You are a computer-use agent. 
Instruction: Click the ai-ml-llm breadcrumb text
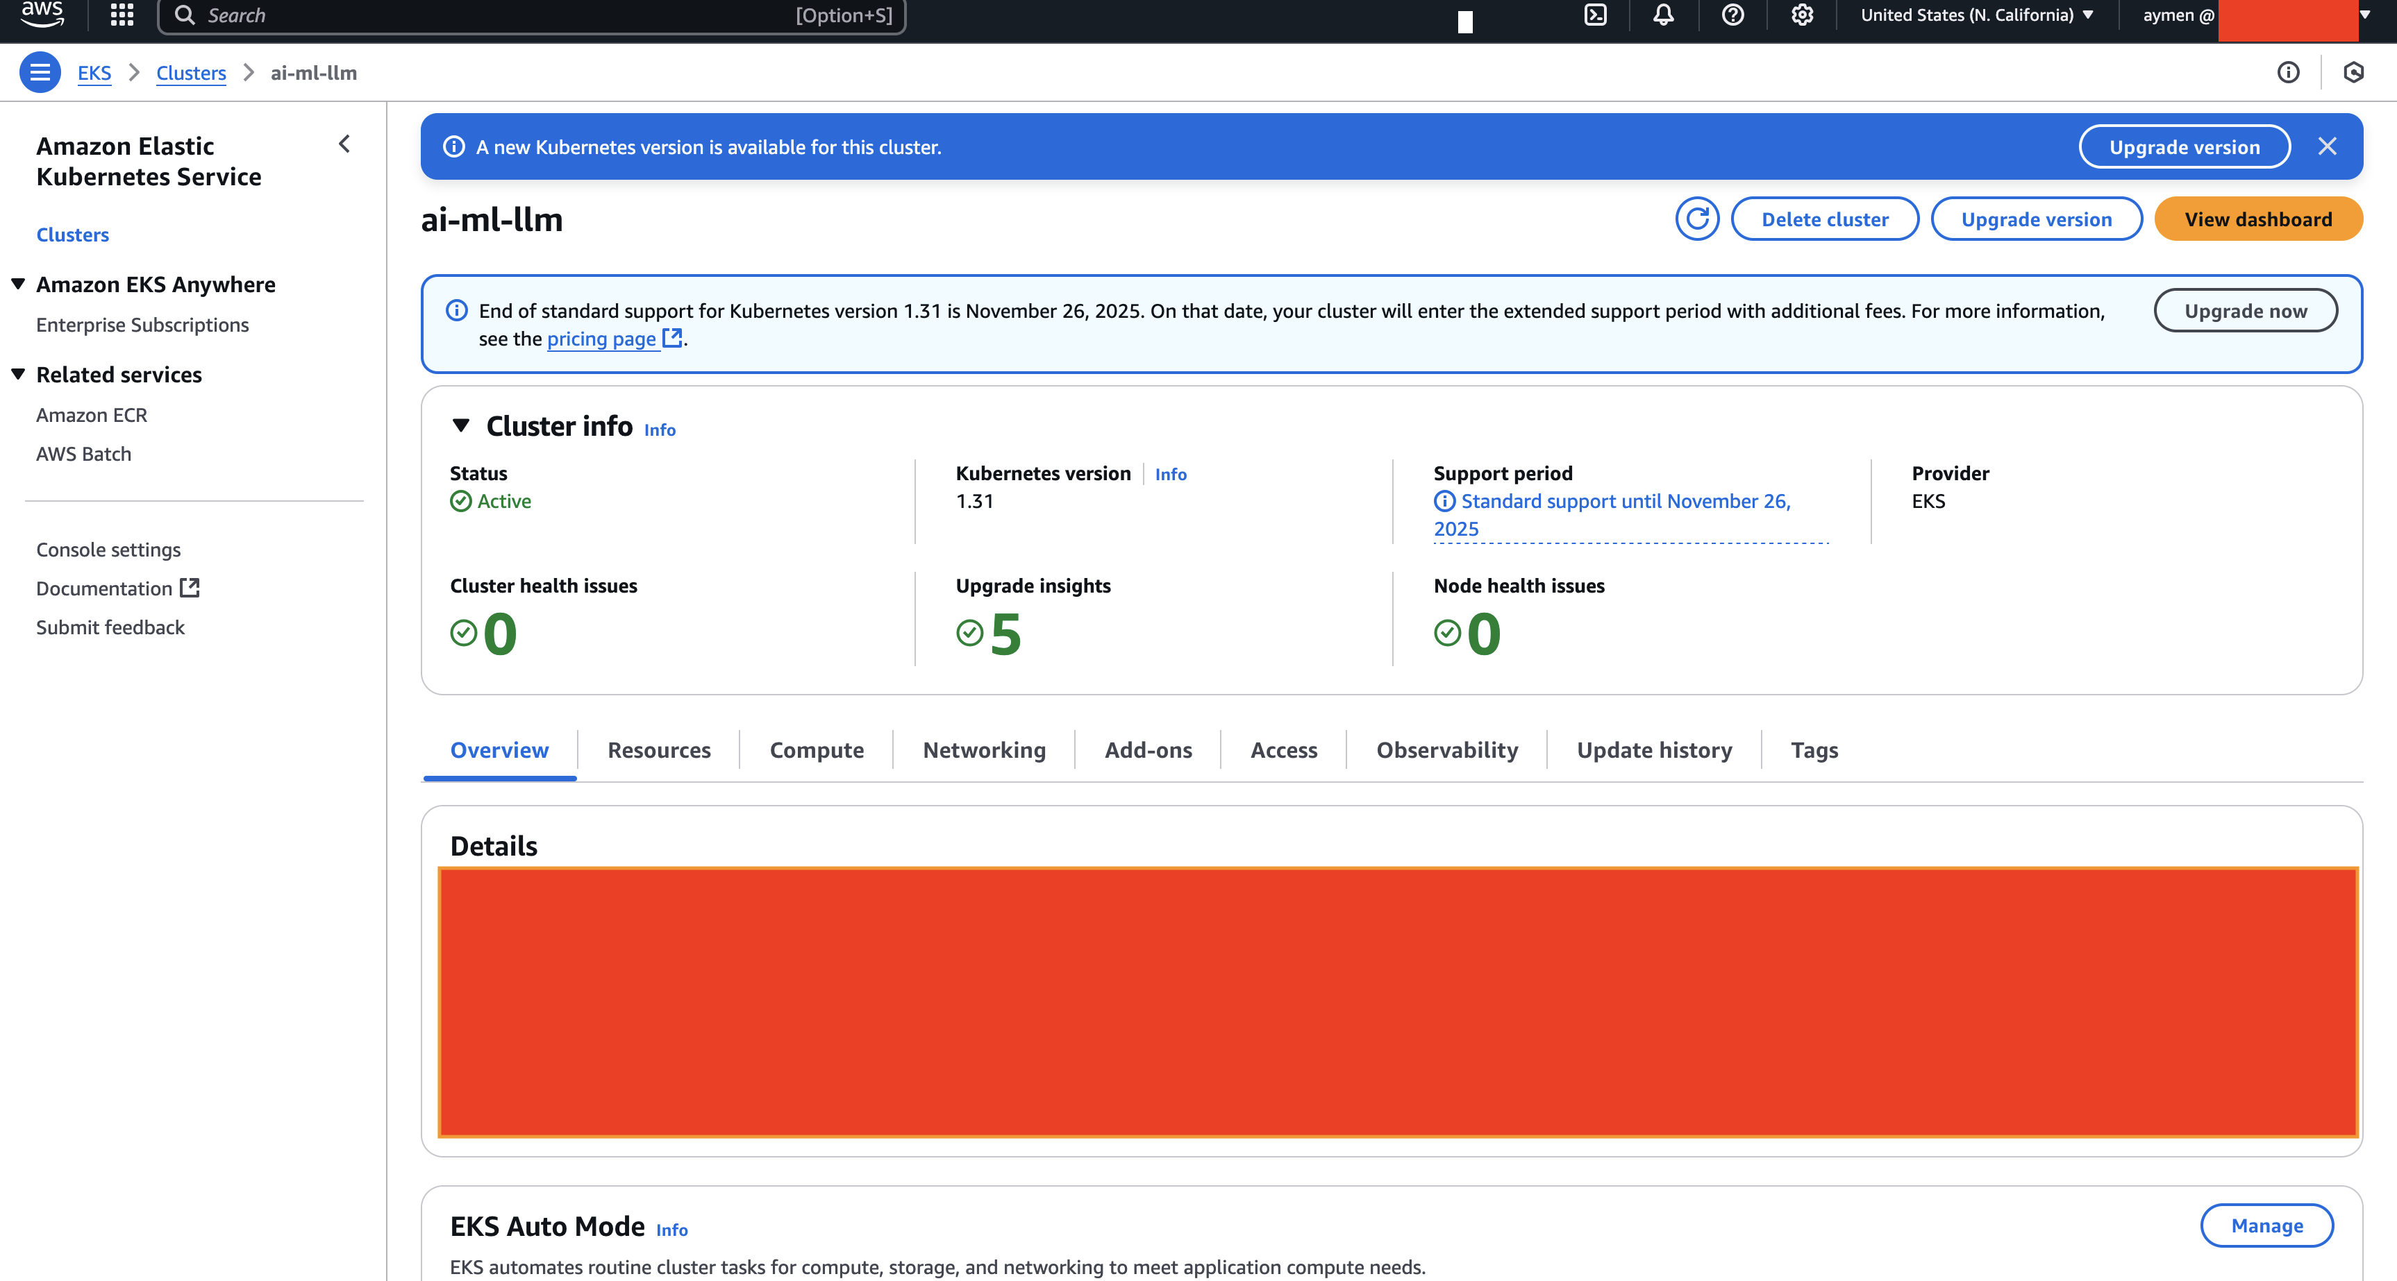(x=314, y=72)
